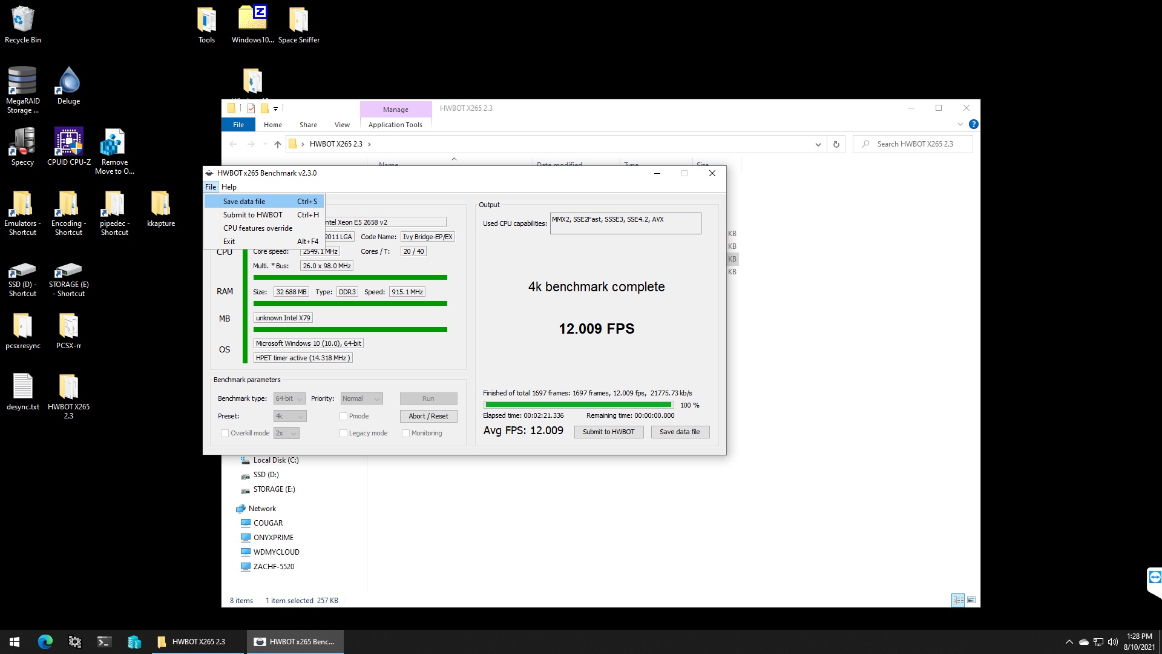This screenshot has height=654, width=1162.
Task: Choose Save data file menu entry
Action: (264, 202)
